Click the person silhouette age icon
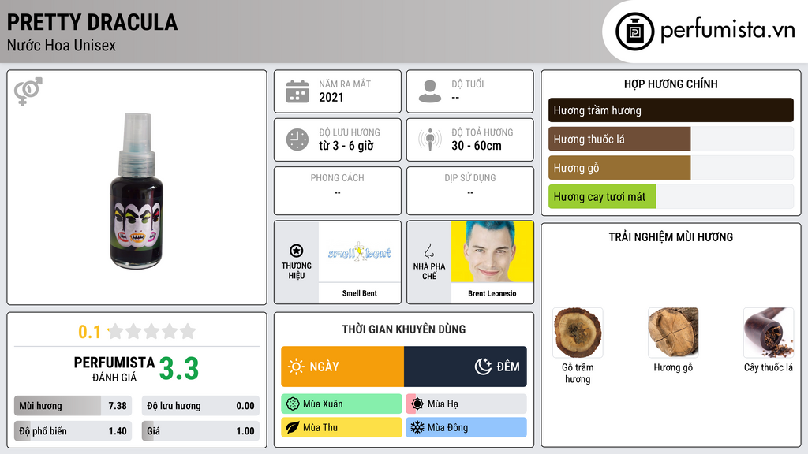 pyautogui.click(x=430, y=91)
